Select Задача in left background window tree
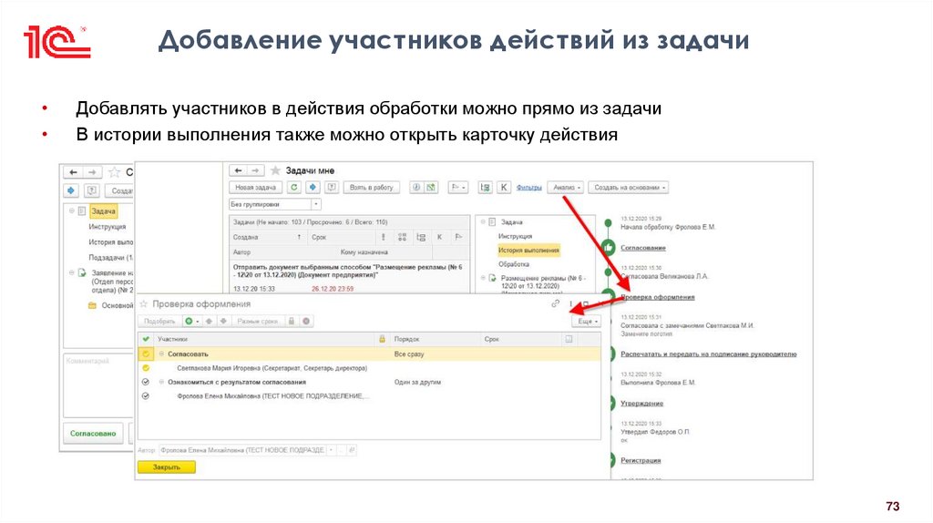 click(104, 211)
